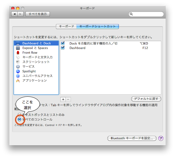The height and width of the screenshot is (158, 175).
Task: Switch to the キーボードショートカット tab
Action: tap(98, 26)
